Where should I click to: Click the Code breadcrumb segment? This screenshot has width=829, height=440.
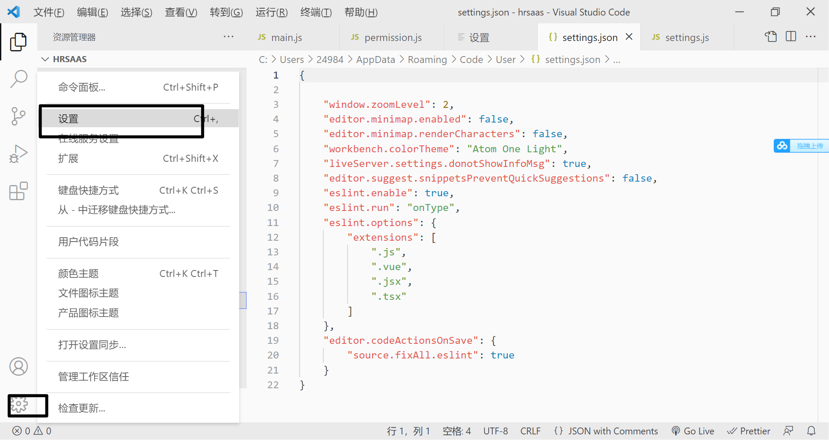(x=471, y=60)
